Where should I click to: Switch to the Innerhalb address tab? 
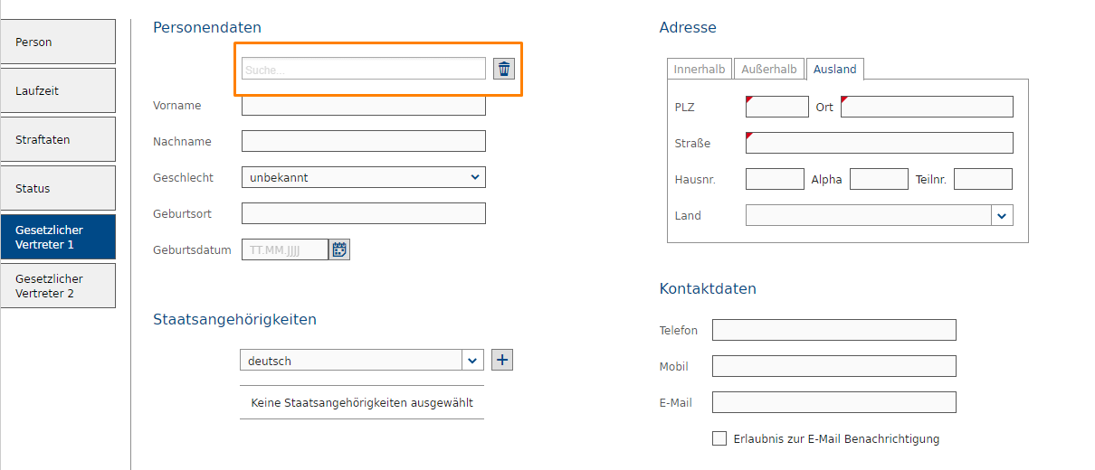click(x=700, y=70)
